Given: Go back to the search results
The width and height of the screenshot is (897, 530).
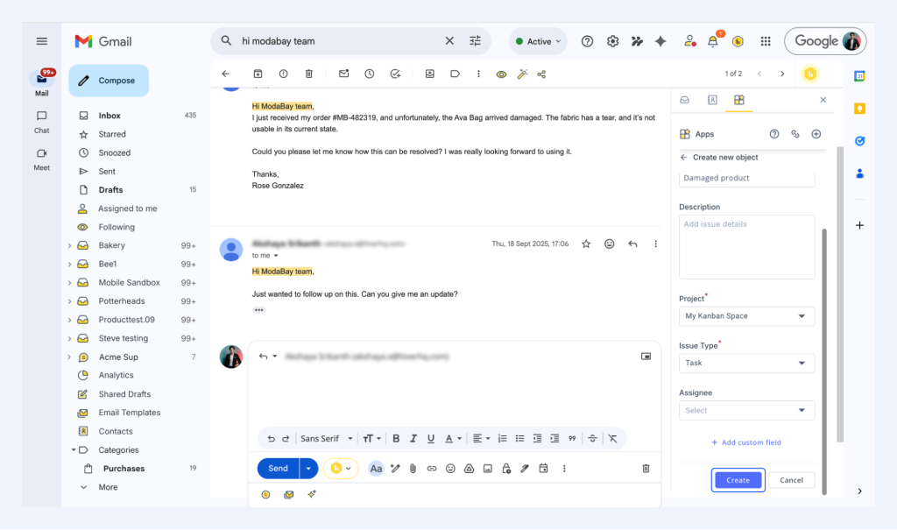Looking at the screenshot, I should pyautogui.click(x=225, y=74).
